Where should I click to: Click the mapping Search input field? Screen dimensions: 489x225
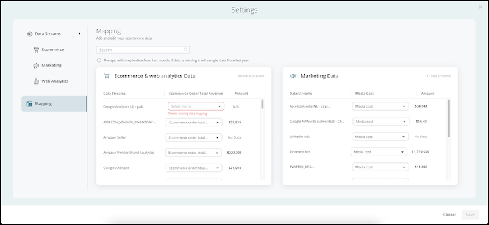[x=143, y=50]
